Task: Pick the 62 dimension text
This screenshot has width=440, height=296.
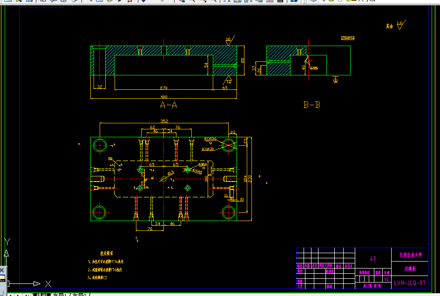Action: tap(153, 128)
